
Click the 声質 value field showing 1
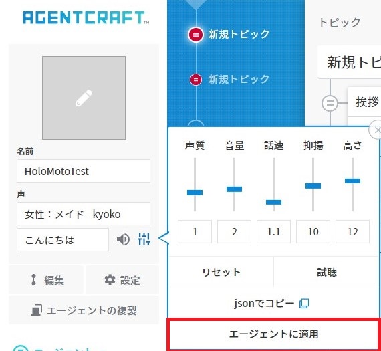tap(195, 231)
